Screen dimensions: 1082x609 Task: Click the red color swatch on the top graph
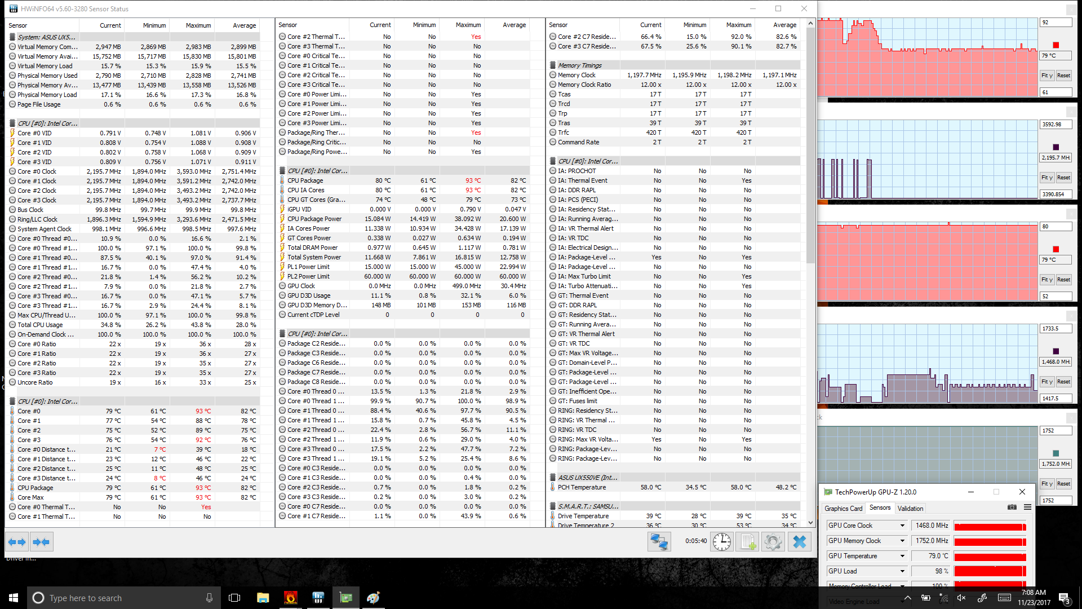pyautogui.click(x=1056, y=45)
